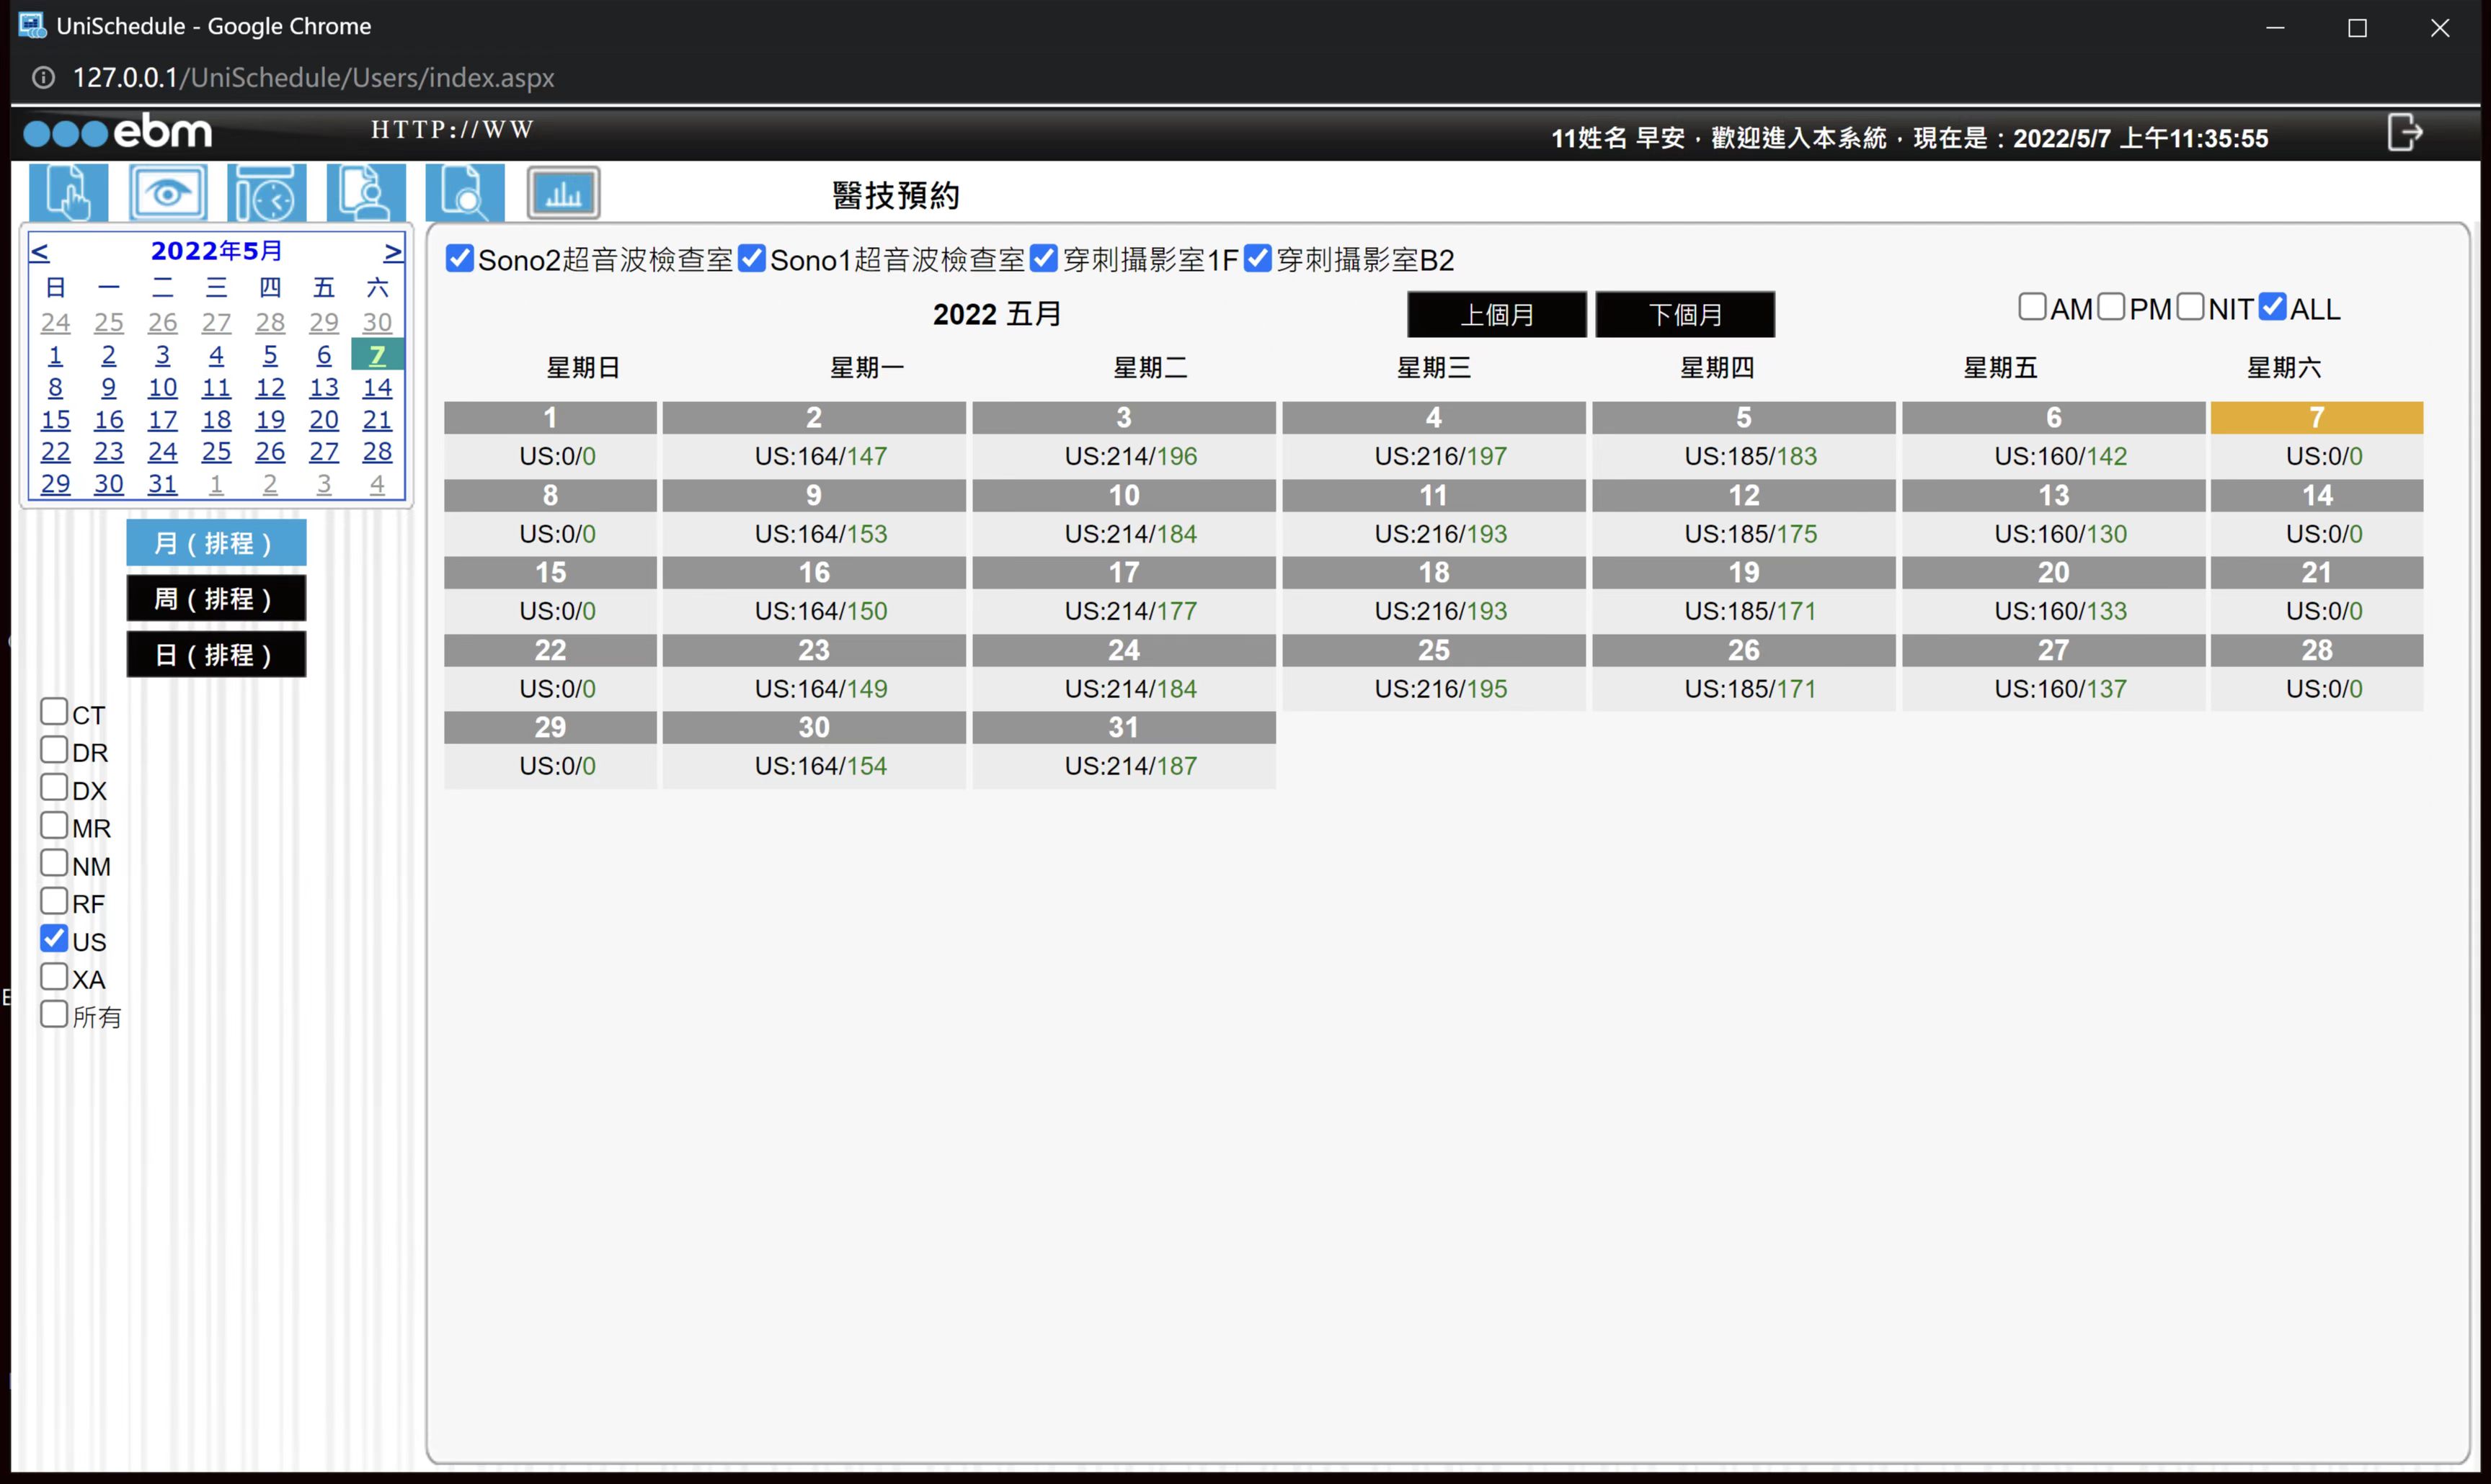Open the bar chart statistics icon
The image size is (2491, 1484).
click(x=563, y=192)
